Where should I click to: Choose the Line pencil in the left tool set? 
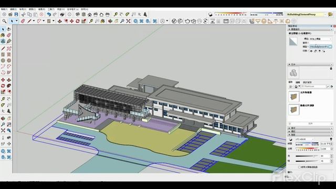(3, 48)
